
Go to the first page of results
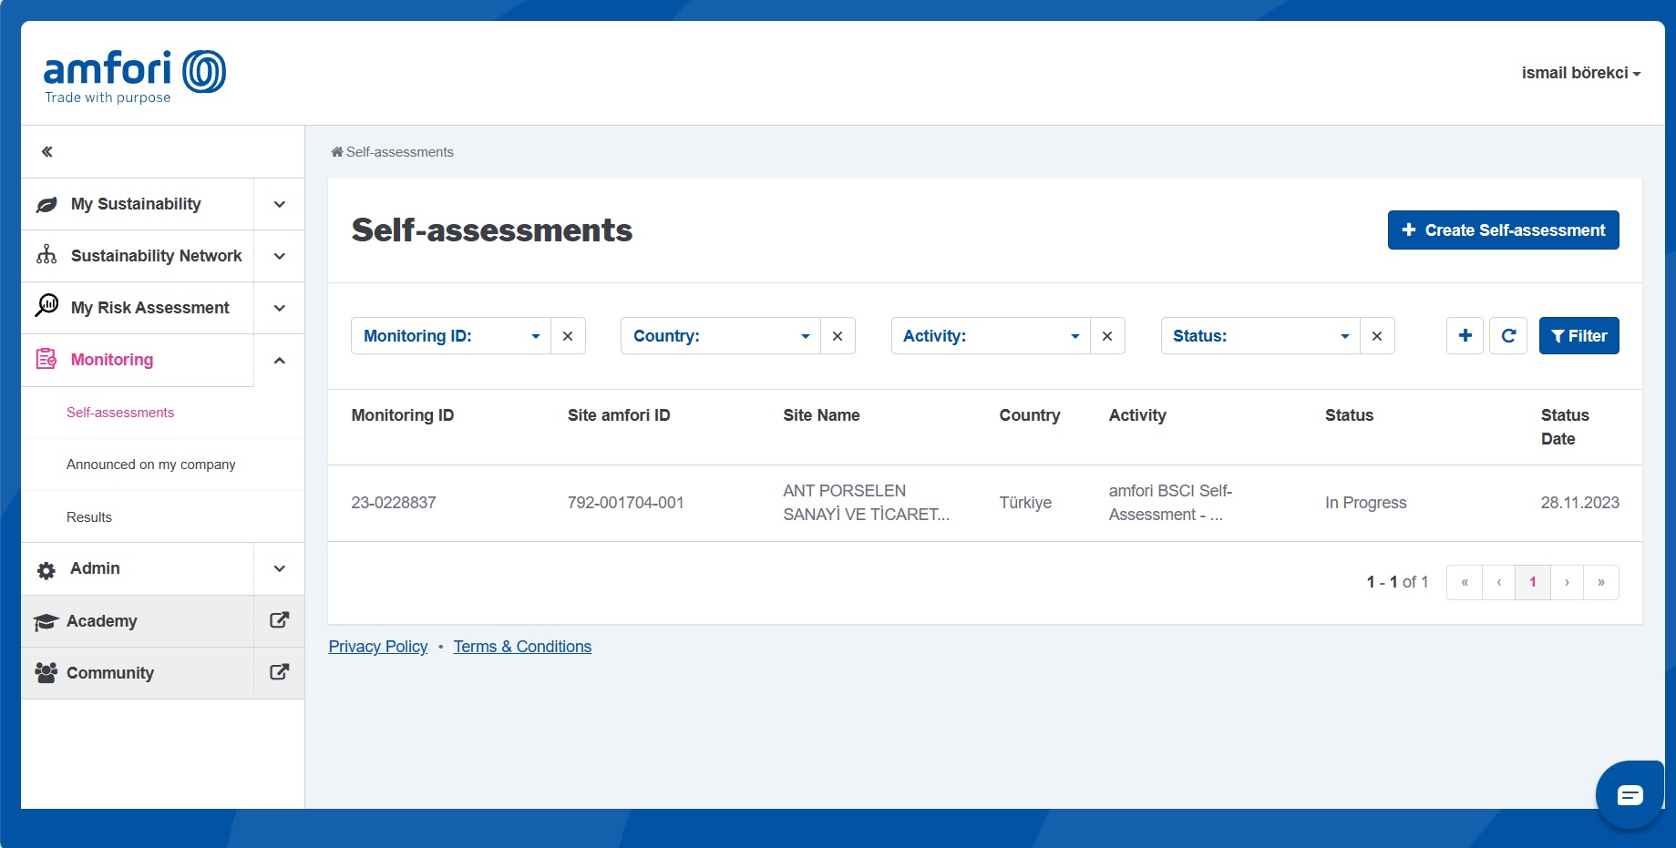click(x=1465, y=582)
